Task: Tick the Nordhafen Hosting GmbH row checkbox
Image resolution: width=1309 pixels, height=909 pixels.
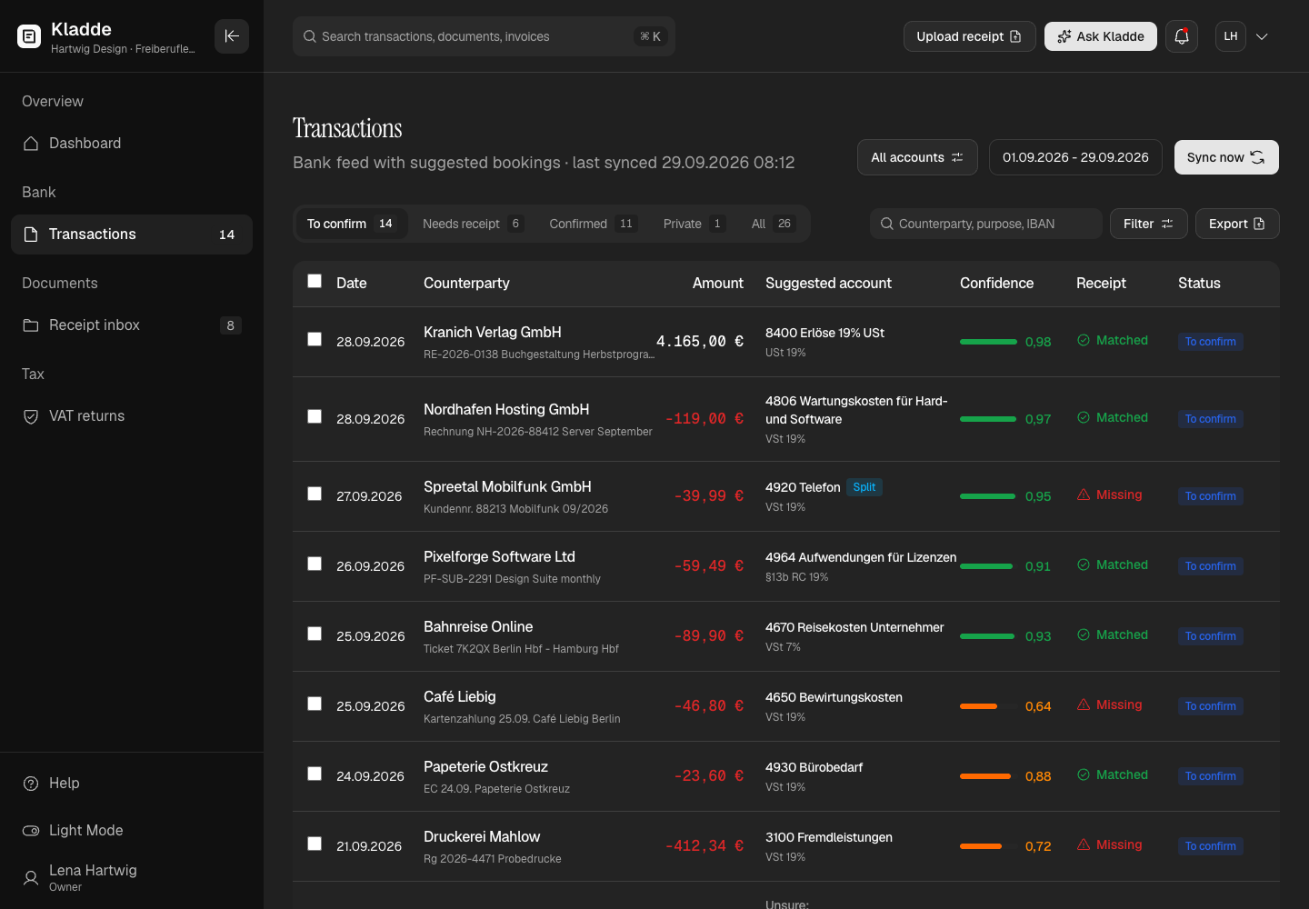Action: (x=315, y=416)
